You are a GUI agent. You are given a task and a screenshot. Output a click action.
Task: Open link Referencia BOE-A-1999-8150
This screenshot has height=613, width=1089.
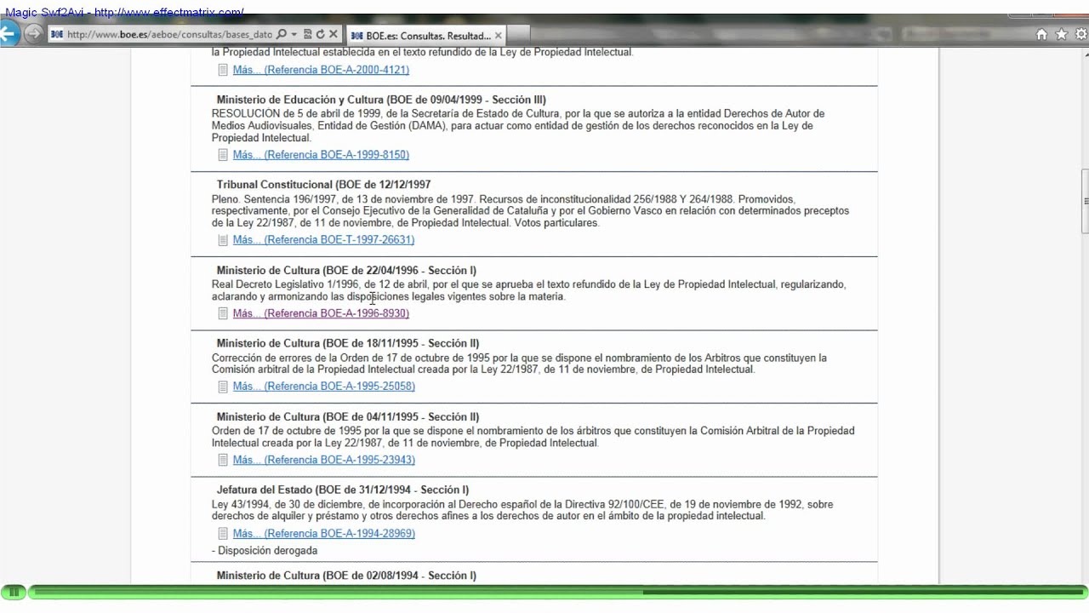point(321,155)
